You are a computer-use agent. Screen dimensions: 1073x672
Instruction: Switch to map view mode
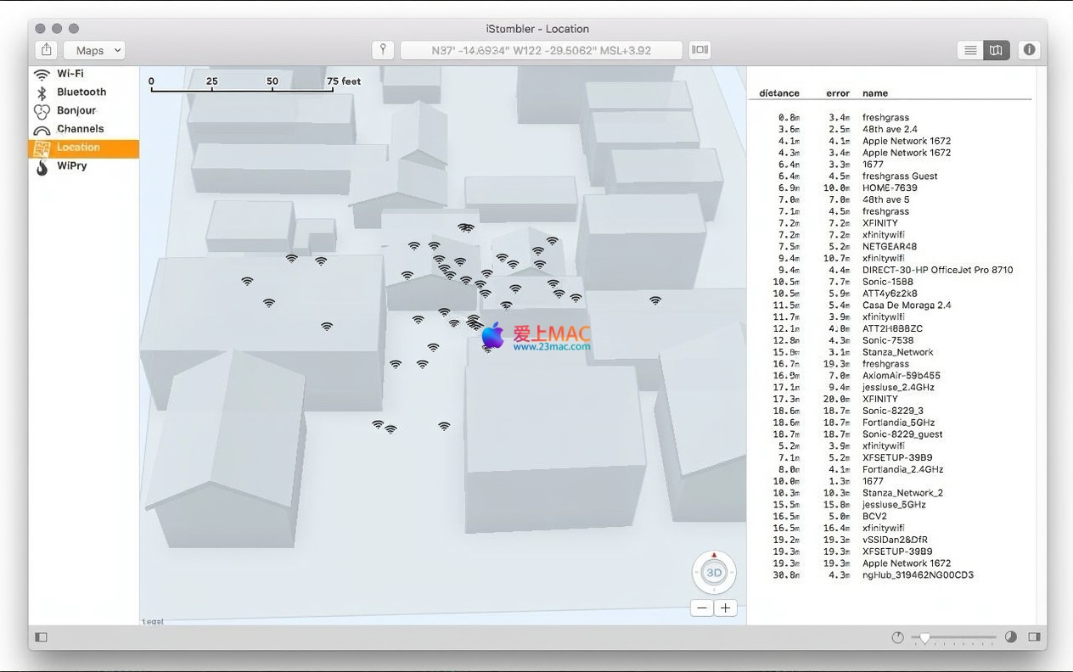pos(996,50)
